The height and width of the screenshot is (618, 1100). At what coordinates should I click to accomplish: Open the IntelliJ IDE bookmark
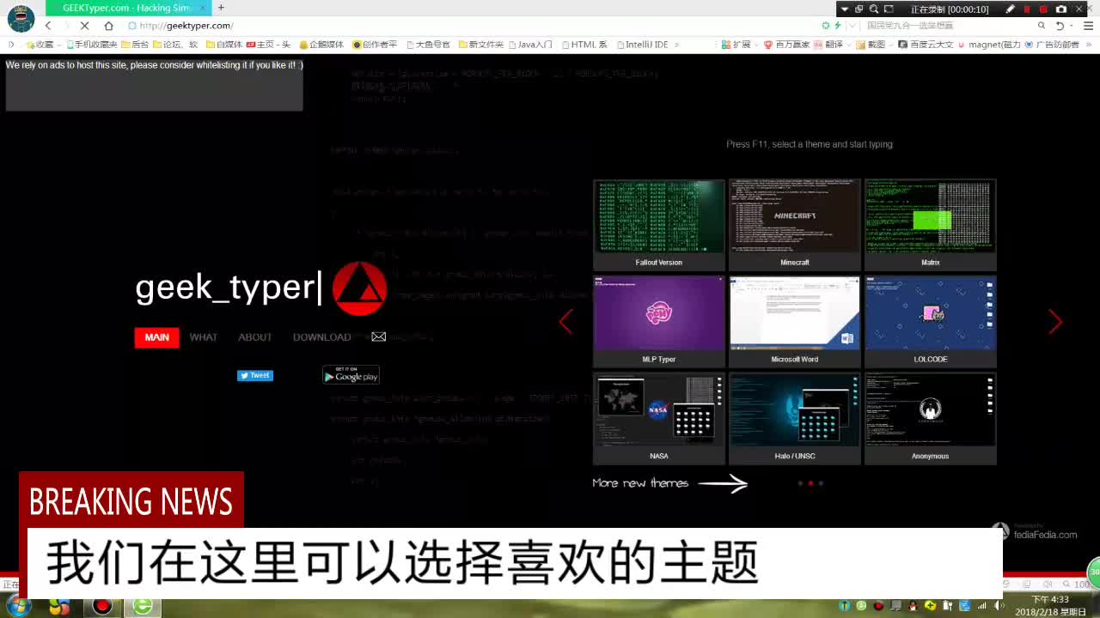click(x=641, y=45)
